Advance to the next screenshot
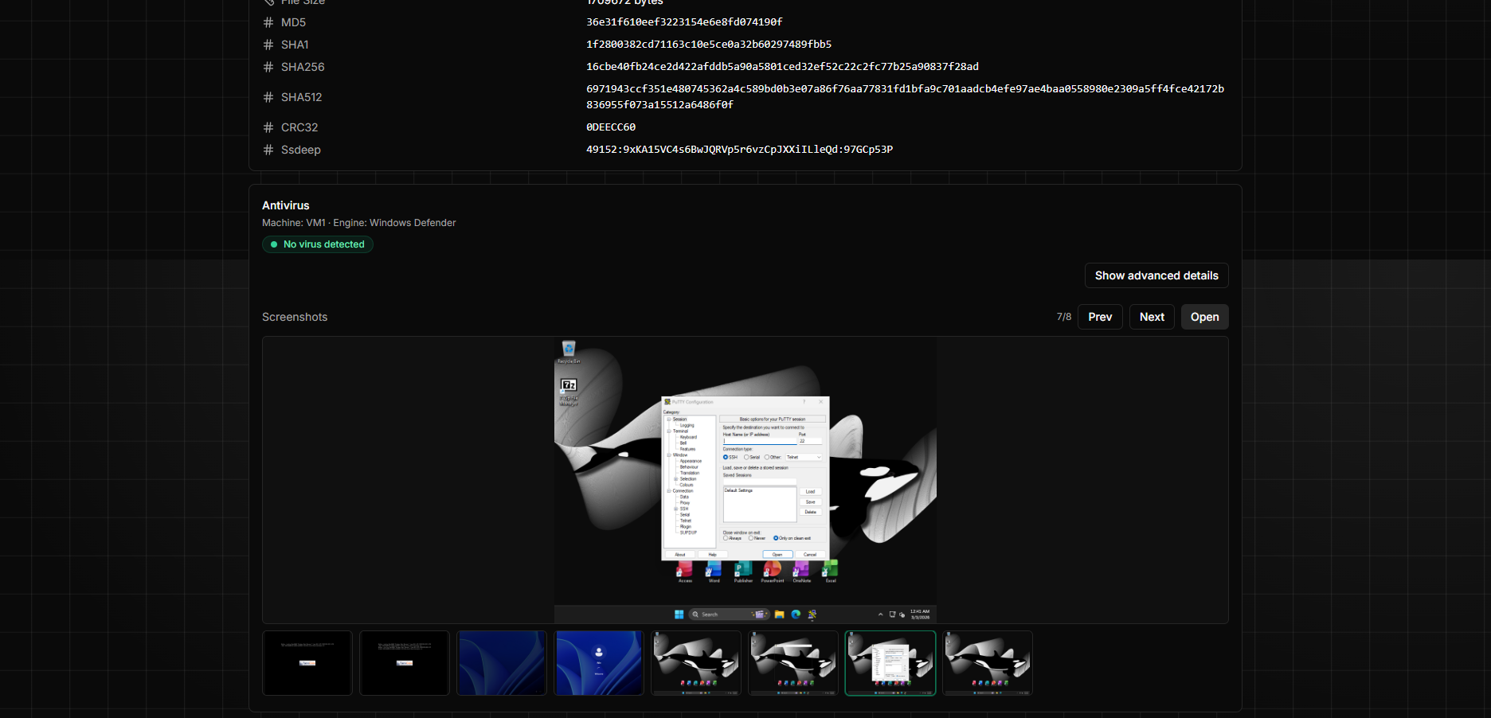 (1152, 317)
